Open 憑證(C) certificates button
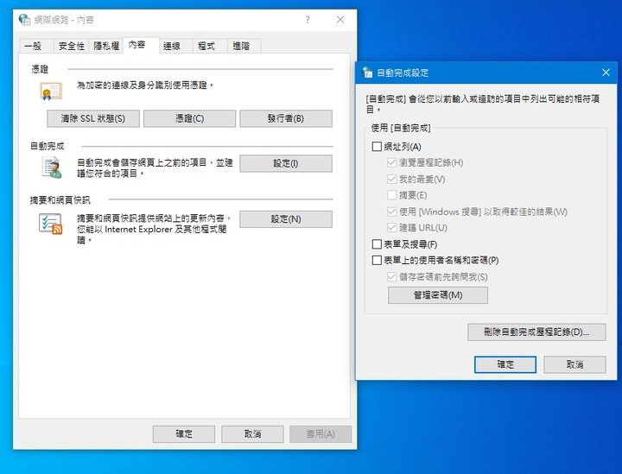Screen dimensions: 622x474 (189, 118)
